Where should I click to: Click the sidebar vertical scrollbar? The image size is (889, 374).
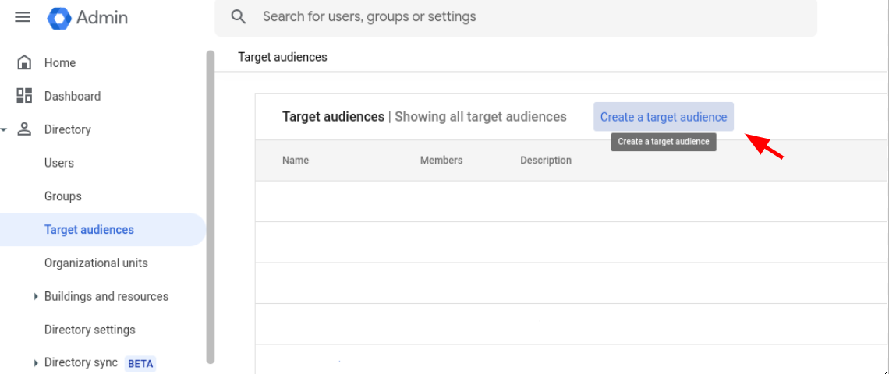211,206
